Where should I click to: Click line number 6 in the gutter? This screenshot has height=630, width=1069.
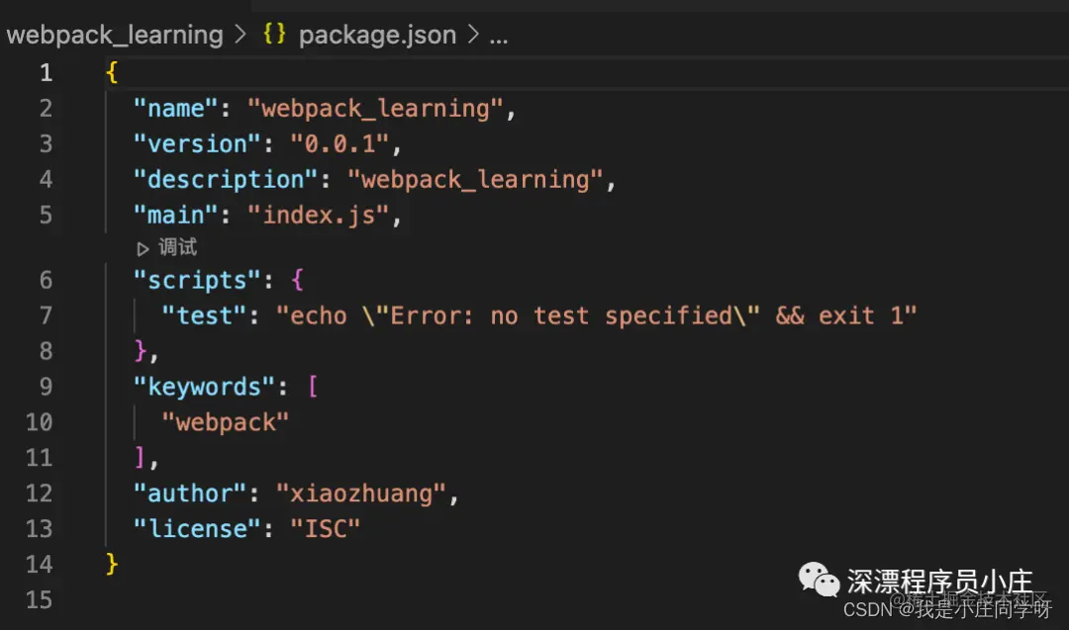click(46, 280)
